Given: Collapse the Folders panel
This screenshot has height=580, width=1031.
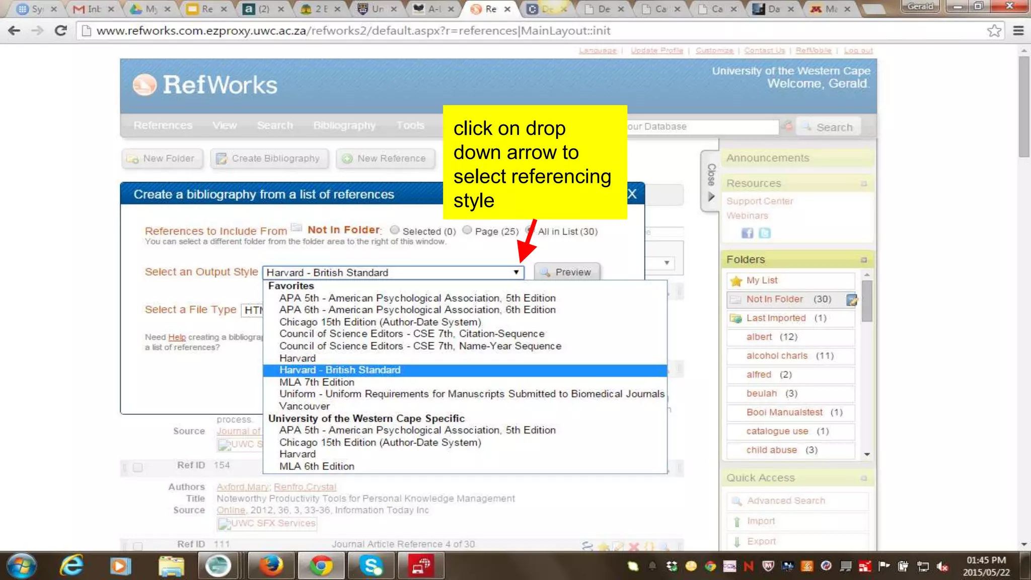Looking at the screenshot, I should click(864, 260).
